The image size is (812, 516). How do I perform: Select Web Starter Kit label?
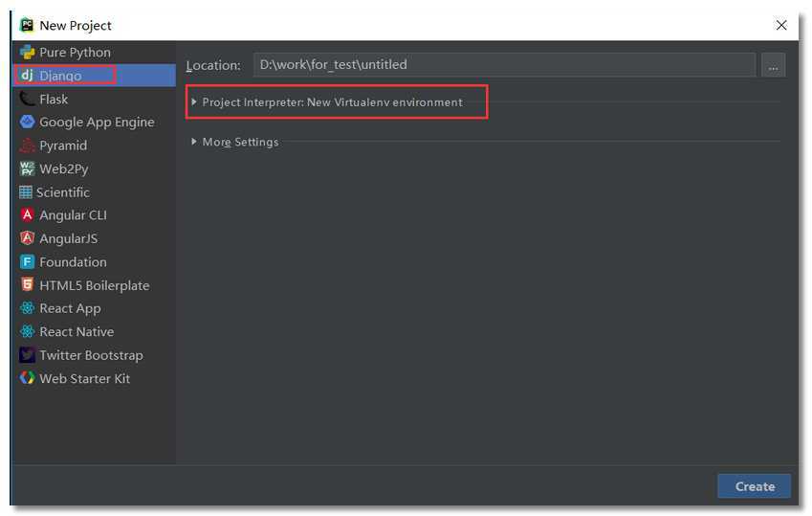(84, 378)
